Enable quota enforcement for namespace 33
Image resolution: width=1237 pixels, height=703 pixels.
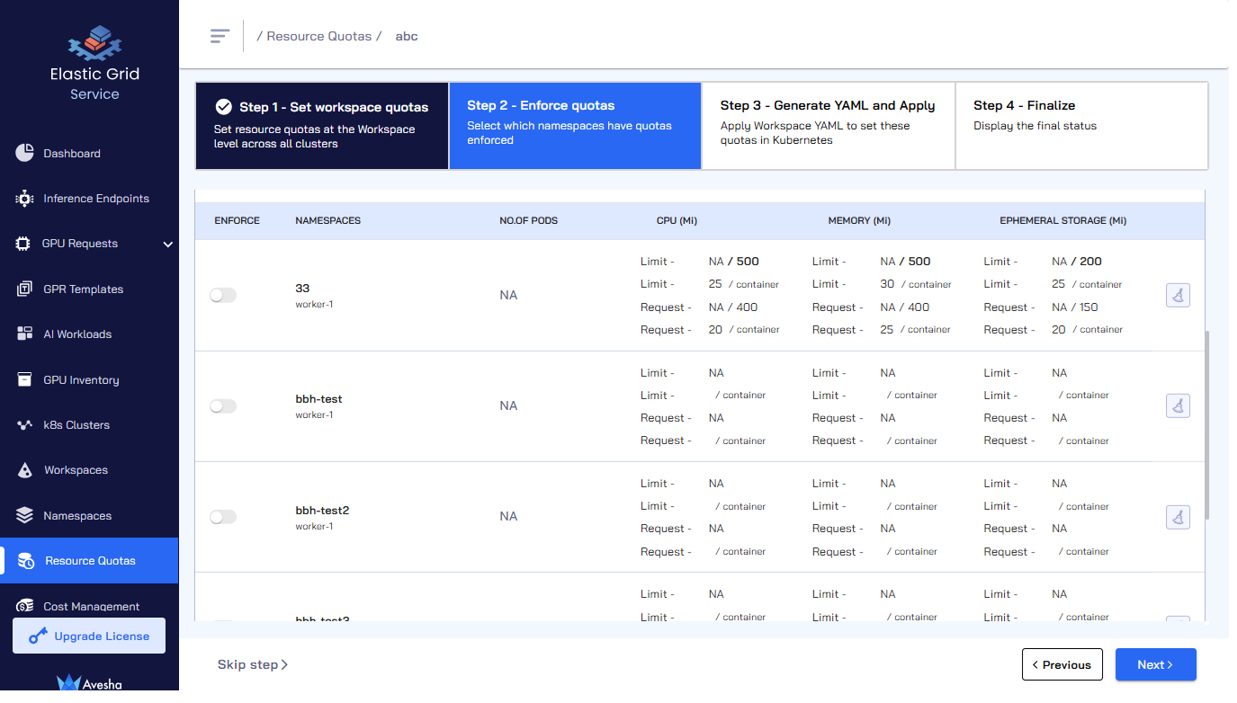(x=222, y=295)
